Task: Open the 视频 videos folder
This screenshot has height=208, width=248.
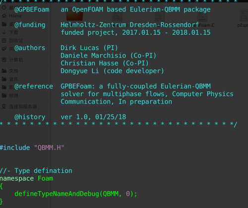Action: point(10,96)
